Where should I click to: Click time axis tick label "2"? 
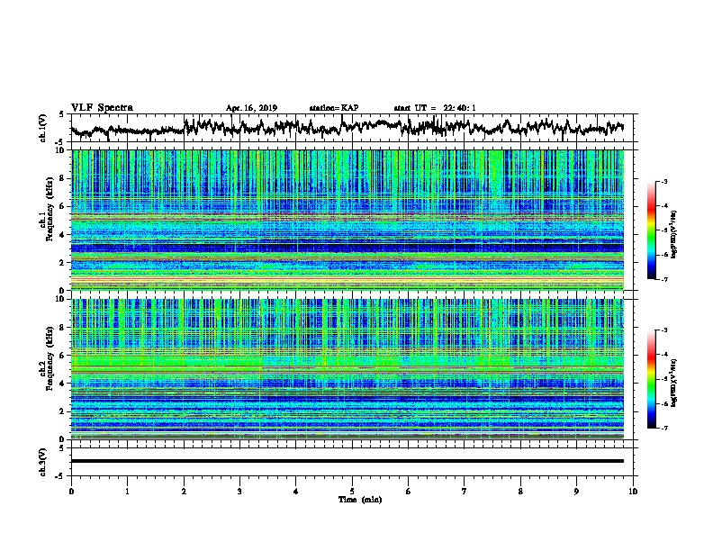point(184,492)
